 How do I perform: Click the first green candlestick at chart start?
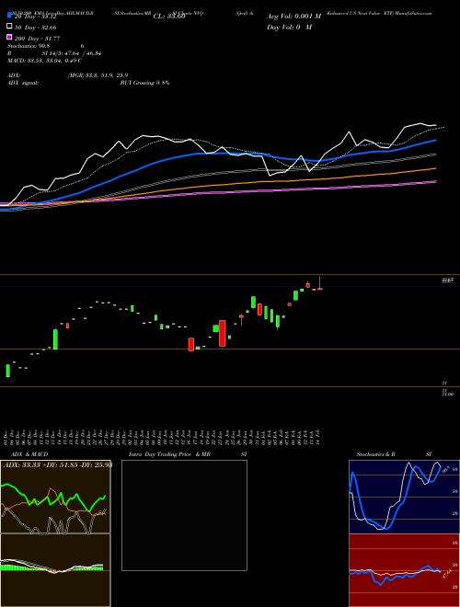7,371
